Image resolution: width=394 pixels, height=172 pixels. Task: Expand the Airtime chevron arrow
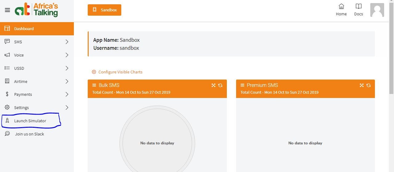(67, 81)
